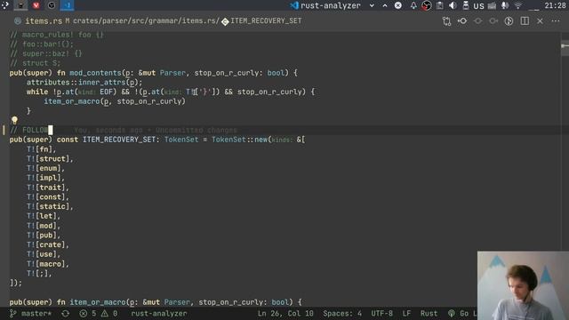Click the attributes::inner_attrs(p) line
The image size is (569, 320).
click(x=84, y=83)
